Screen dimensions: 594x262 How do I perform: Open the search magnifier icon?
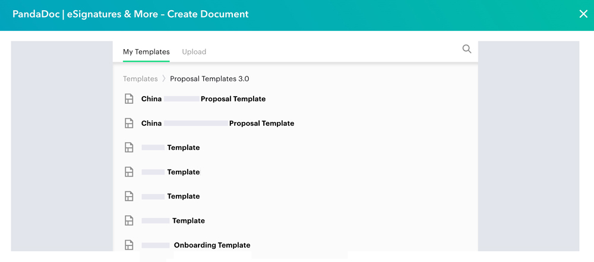tap(467, 49)
